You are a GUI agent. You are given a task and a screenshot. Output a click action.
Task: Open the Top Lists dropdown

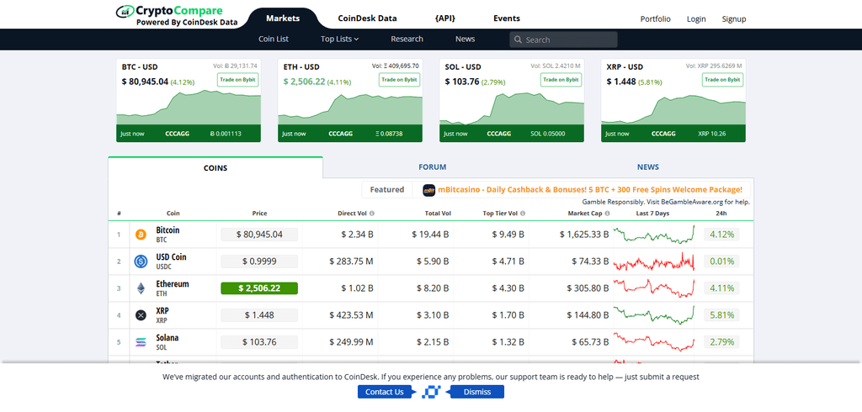tap(339, 39)
